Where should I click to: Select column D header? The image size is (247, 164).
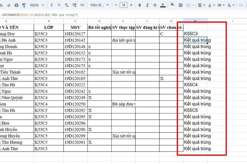(99, 21)
